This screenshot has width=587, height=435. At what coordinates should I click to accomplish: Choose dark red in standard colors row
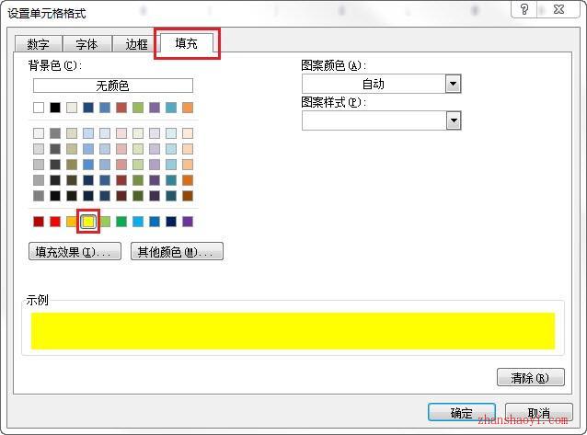[x=39, y=222]
